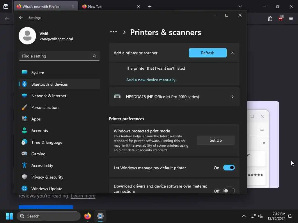Click Set Up for protected print mode
This screenshot has width=298, height=223.
(x=216, y=140)
